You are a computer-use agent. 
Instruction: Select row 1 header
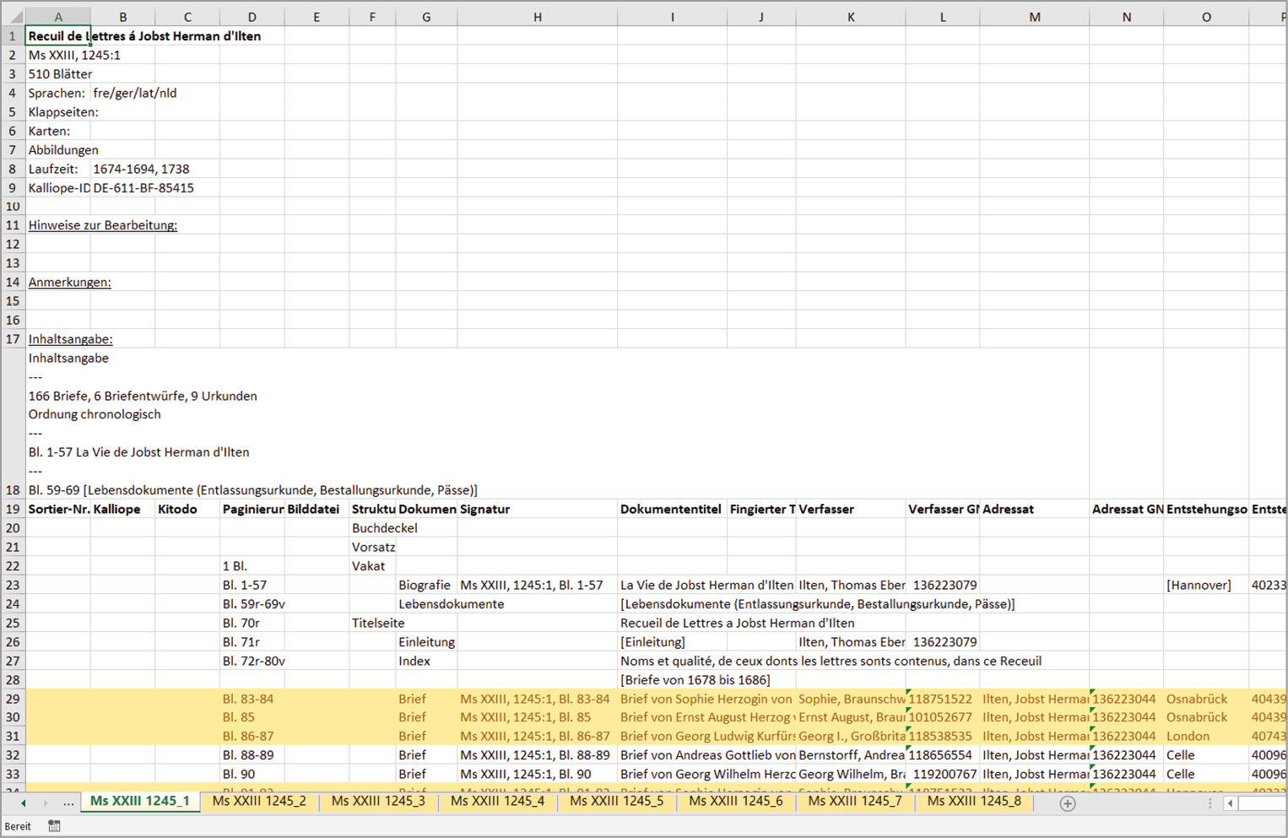tap(13, 35)
